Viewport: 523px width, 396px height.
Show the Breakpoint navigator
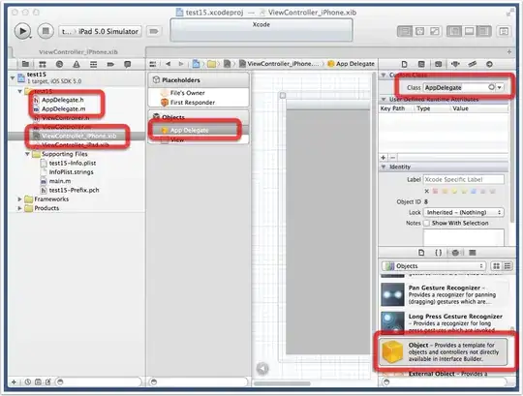click(110, 64)
